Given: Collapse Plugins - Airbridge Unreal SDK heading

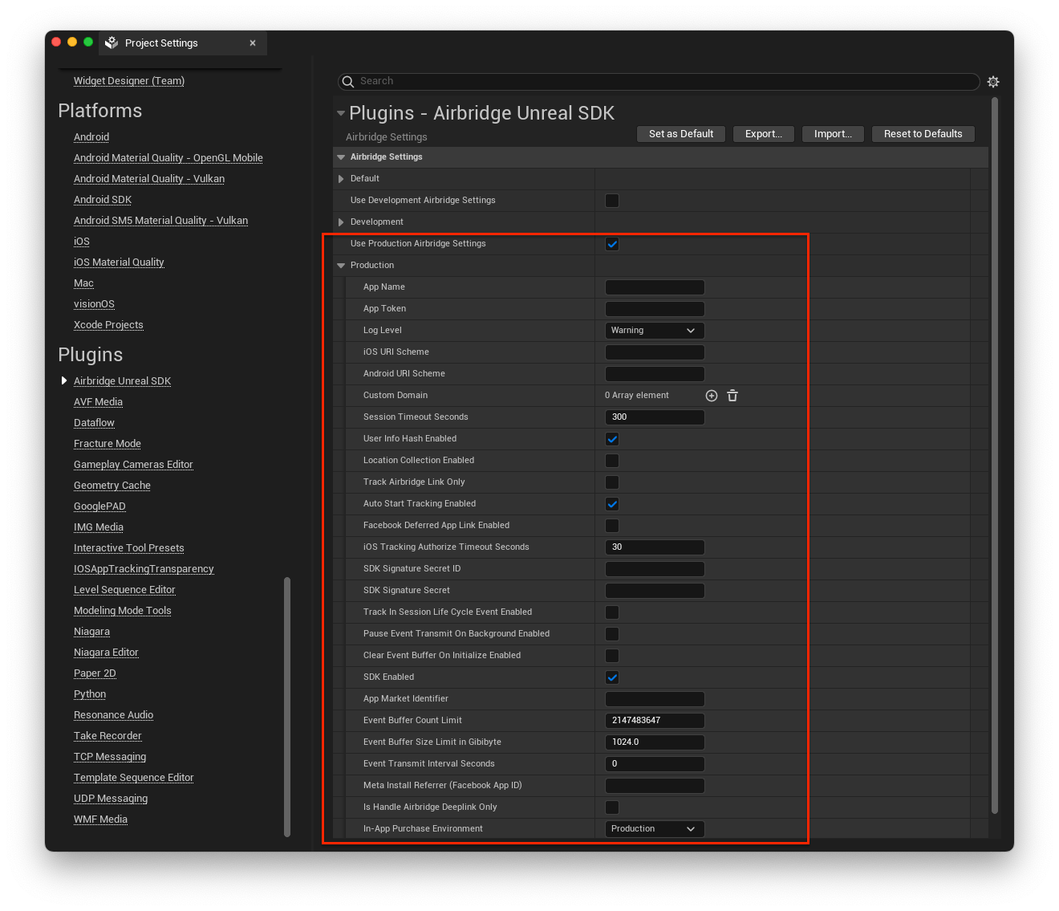Looking at the screenshot, I should pyautogui.click(x=341, y=113).
